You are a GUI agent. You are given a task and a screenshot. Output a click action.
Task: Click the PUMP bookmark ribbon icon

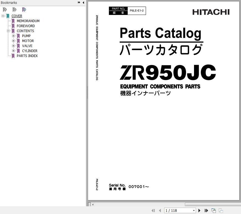coord(18,36)
